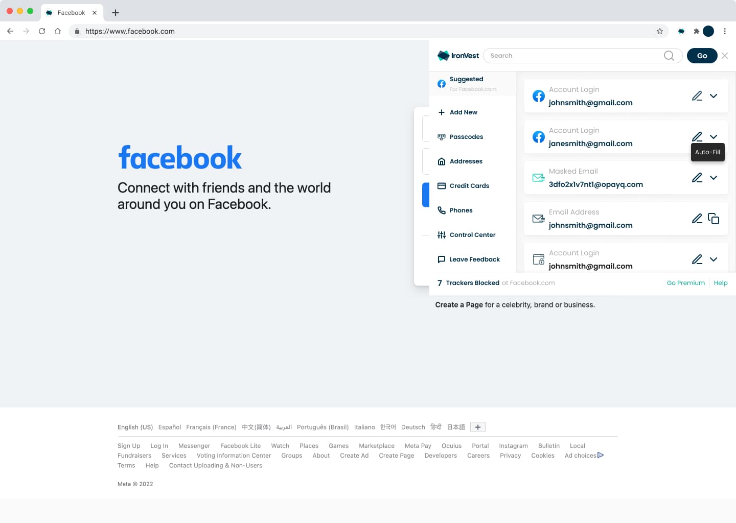Open the Suggested for Facebook.com section
Image resolution: width=736 pixels, height=523 pixels.
[473, 84]
